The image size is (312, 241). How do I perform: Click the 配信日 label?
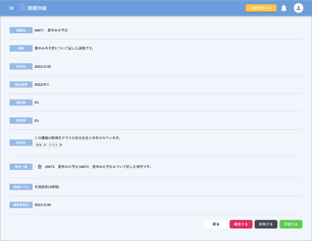pos(21,67)
